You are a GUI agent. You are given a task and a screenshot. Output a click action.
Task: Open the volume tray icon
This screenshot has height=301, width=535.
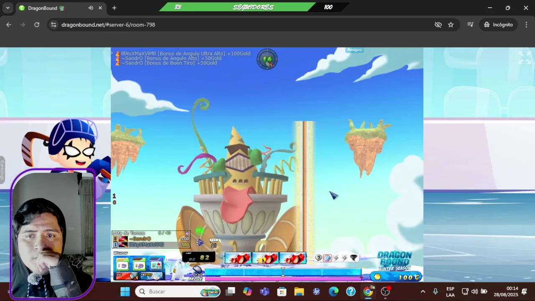tap(474, 291)
